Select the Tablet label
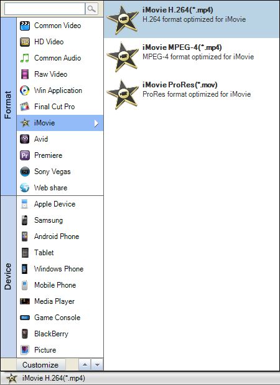 pos(44,253)
